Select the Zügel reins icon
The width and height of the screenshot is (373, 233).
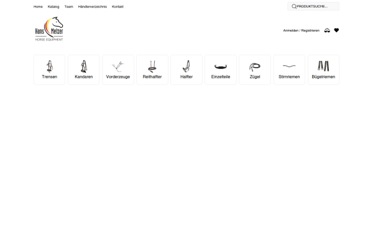pyautogui.click(x=255, y=67)
